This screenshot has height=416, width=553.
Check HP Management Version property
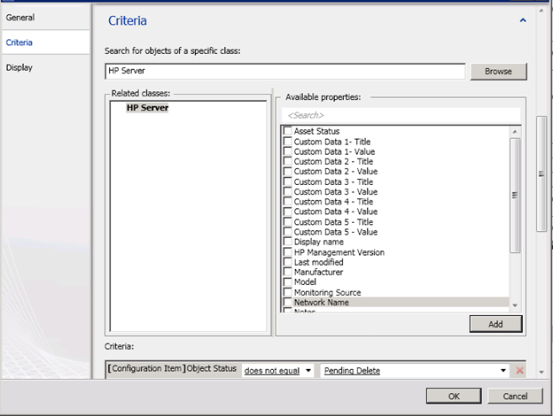click(x=288, y=252)
